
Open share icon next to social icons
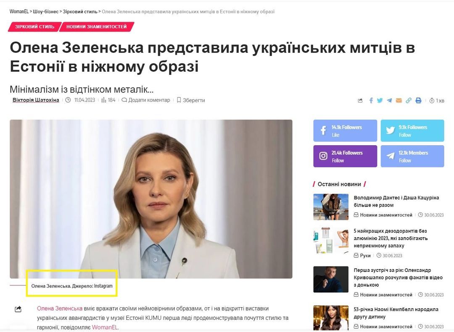pos(360,101)
